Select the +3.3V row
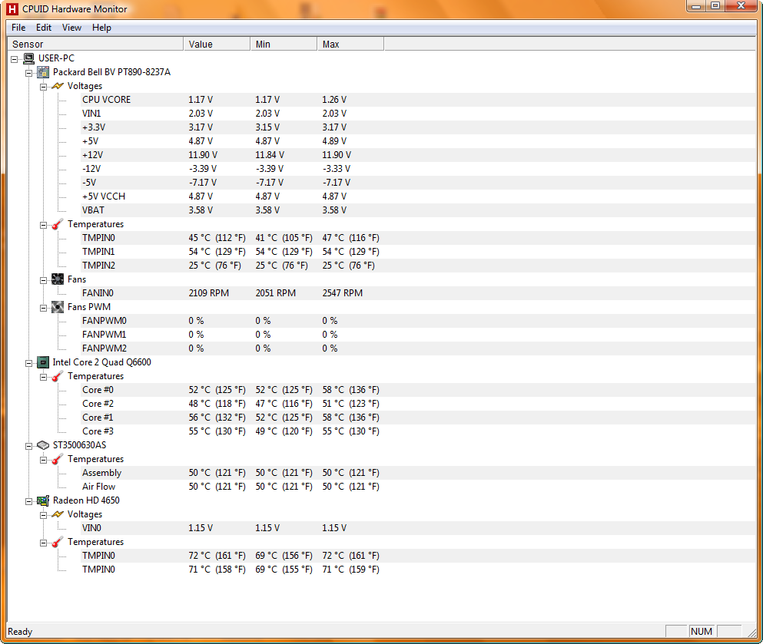763x644 pixels. click(x=418, y=127)
